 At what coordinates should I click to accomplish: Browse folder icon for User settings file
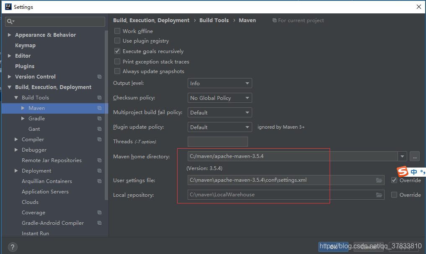379,180
